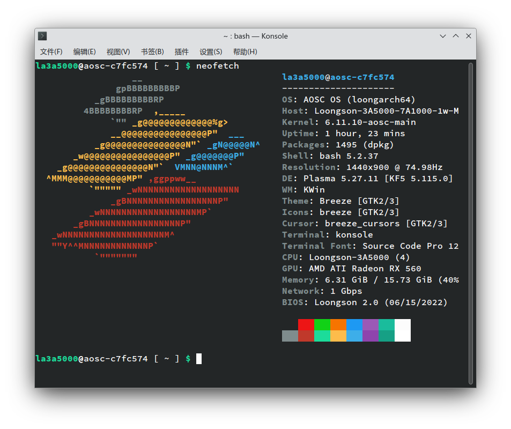The height and width of the screenshot is (429, 511).
Task: Click the Kernel value 6.11.10-aosc-main
Action: pos(370,122)
